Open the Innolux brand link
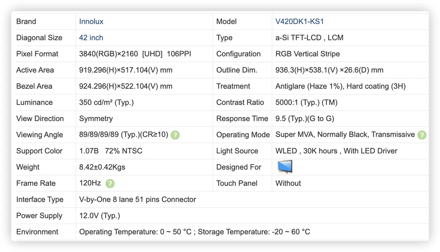Image resolution: width=440 pixels, height=252 pixels. pyautogui.click(x=91, y=22)
